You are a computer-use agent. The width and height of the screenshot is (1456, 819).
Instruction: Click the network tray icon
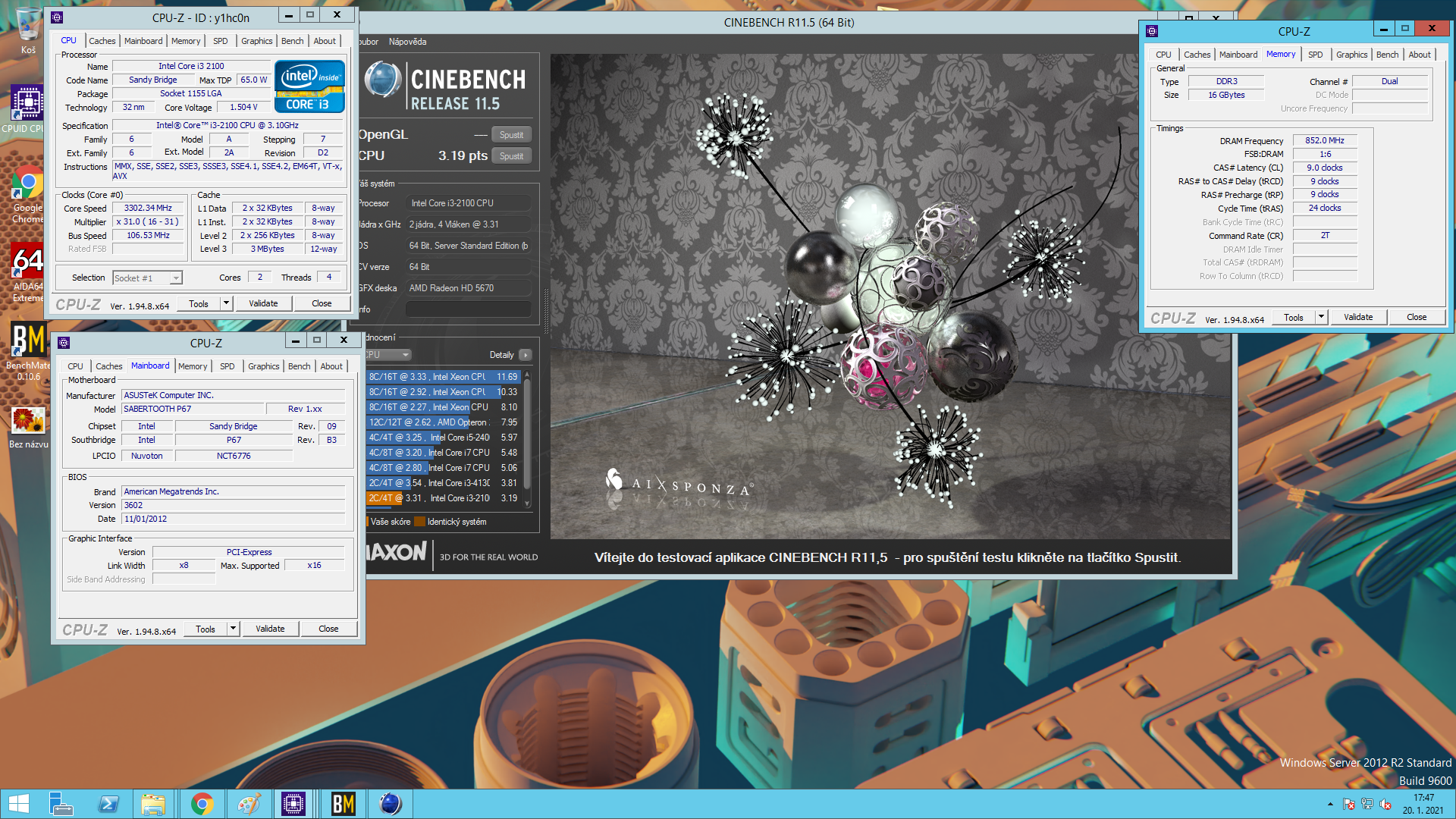[x=1367, y=804]
